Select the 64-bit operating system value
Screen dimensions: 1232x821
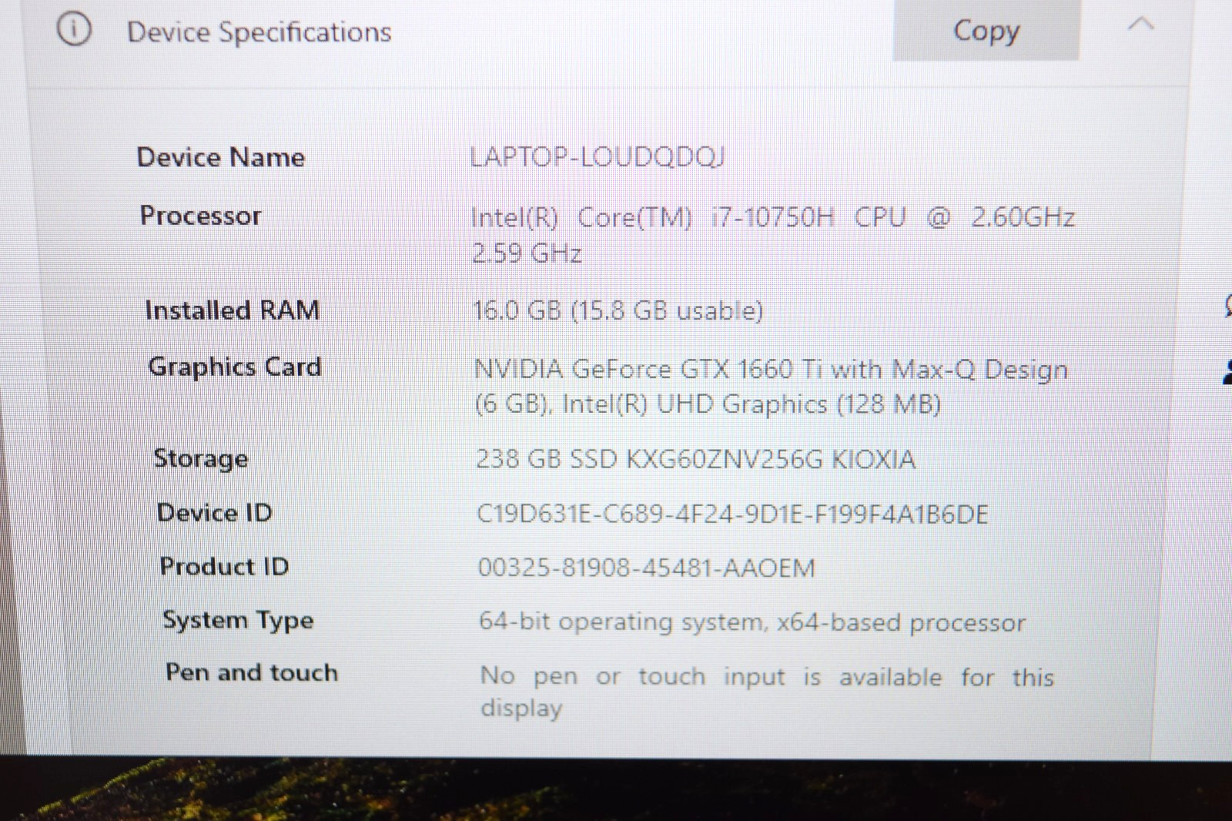click(752, 622)
